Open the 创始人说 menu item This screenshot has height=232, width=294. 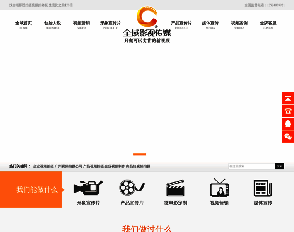point(53,25)
